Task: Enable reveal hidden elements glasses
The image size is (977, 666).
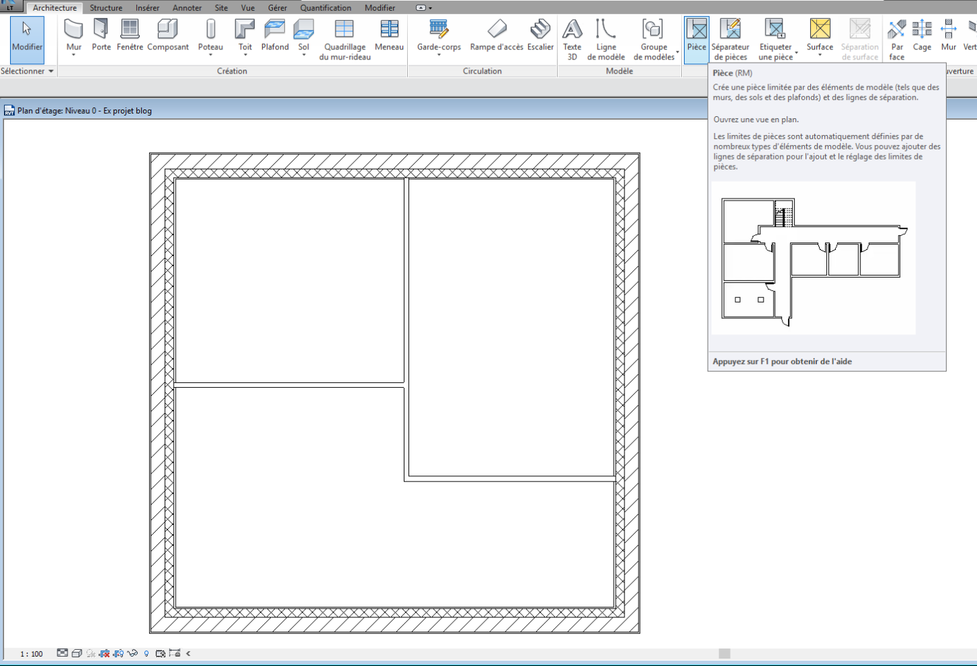Action: click(132, 653)
